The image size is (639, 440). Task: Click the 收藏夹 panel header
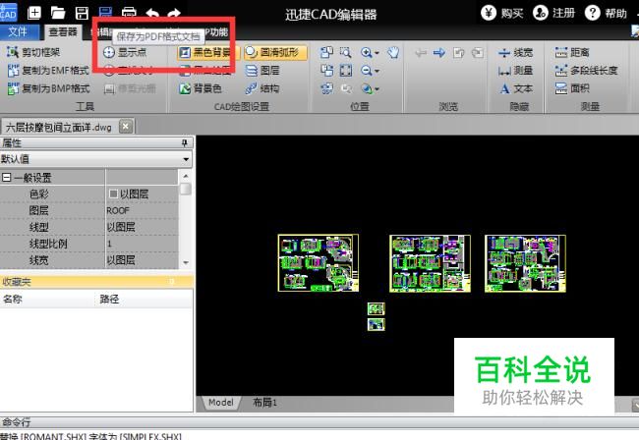tap(96, 282)
